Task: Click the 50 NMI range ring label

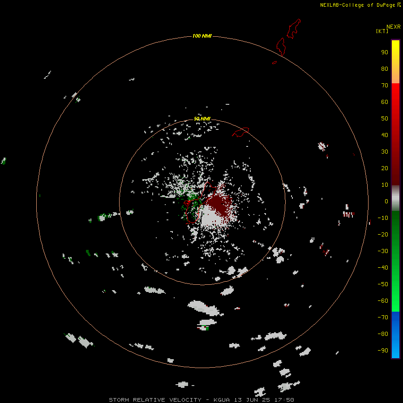Action: (x=202, y=119)
